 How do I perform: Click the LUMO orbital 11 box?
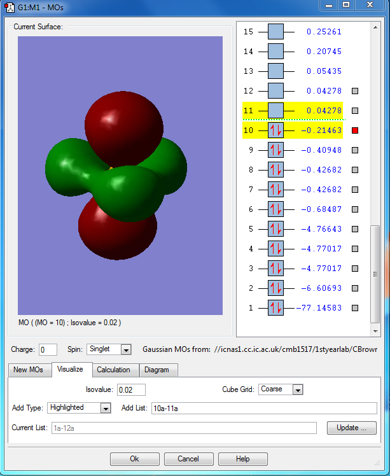pos(275,111)
